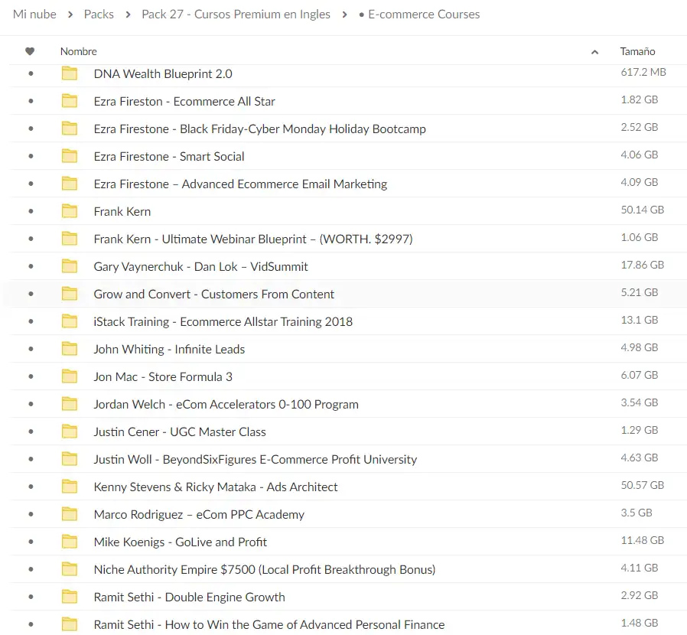
Task: Open Justin Cener UGC Master Class folder icon
Action: tap(69, 431)
